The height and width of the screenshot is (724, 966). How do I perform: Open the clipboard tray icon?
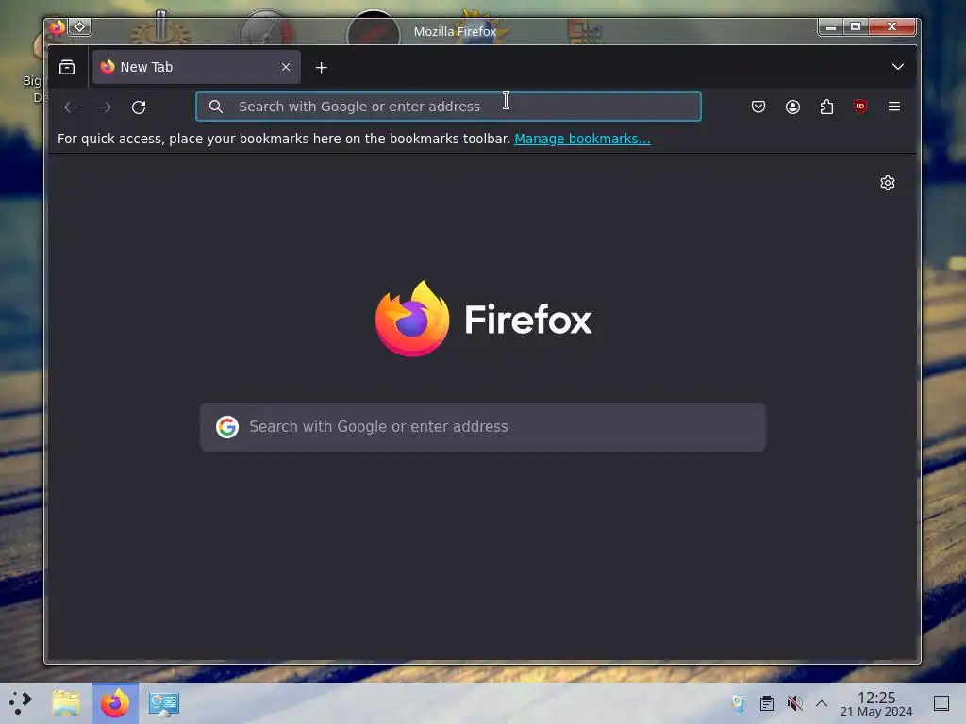tap(766, 703)
